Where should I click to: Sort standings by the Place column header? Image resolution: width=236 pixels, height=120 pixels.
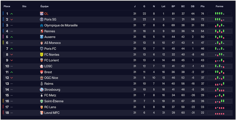pyautogui.click(x=7, y=6)
